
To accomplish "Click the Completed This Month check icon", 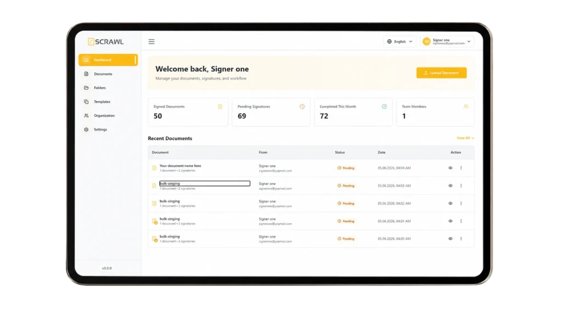I will click(x=384, y=106).
